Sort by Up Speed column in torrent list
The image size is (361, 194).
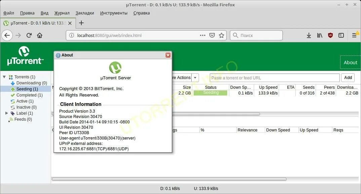tap(266, 87)
